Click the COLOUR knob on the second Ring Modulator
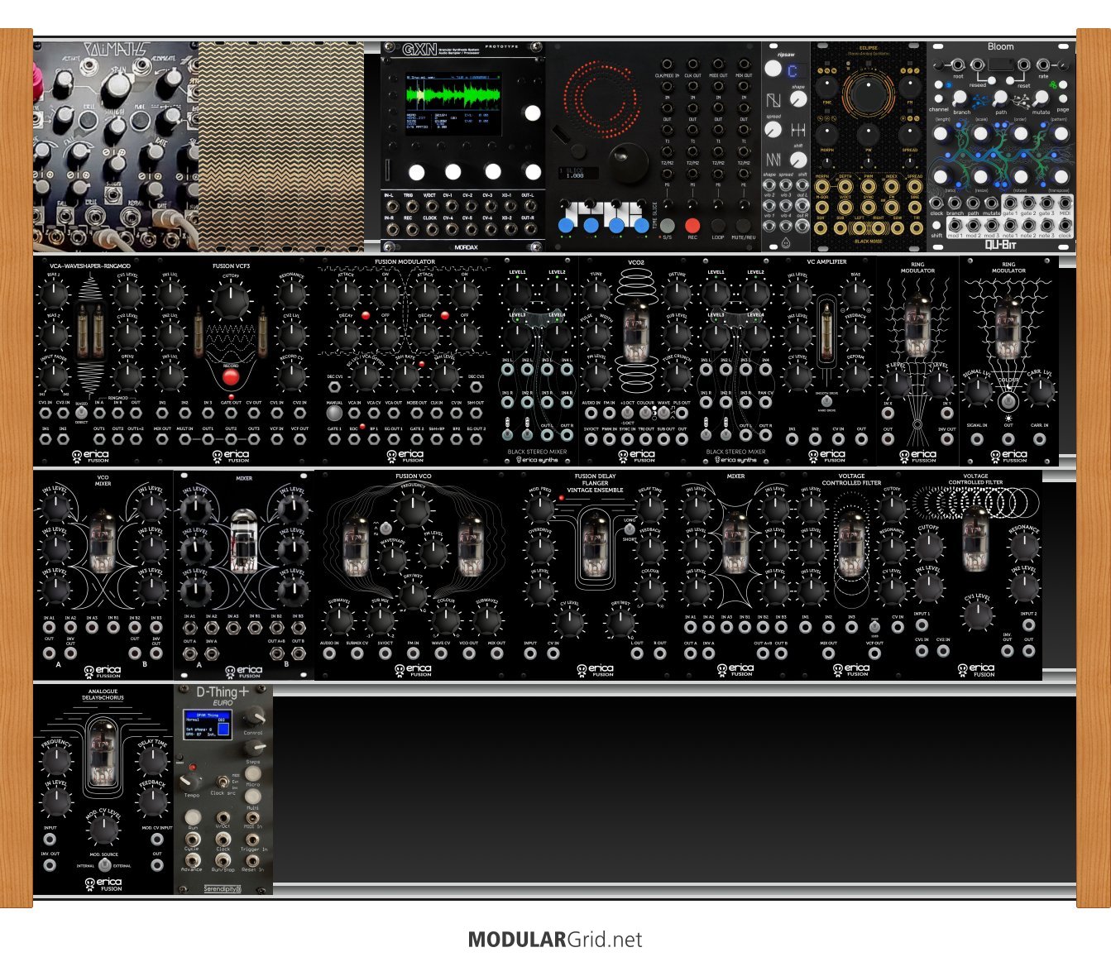 coord(1008,402)
